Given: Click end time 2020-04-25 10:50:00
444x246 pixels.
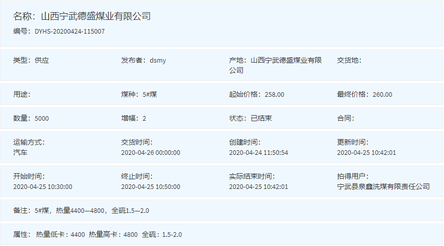Looking at the screenshot, I should pyautogui.click(x=151, y=186).
